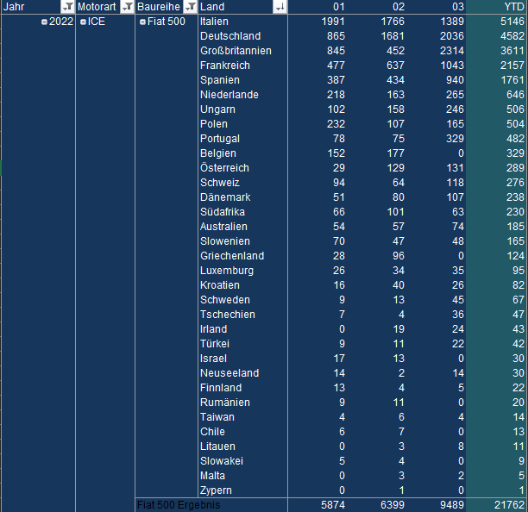
Task: Collapse the ICE group
Action: [x=83, y=22]
